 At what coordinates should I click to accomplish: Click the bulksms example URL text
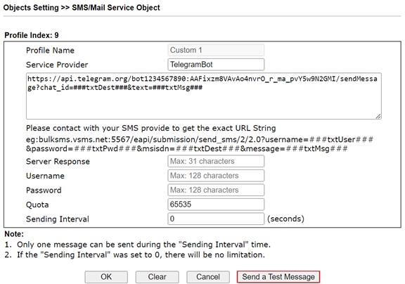click(200, 144)
